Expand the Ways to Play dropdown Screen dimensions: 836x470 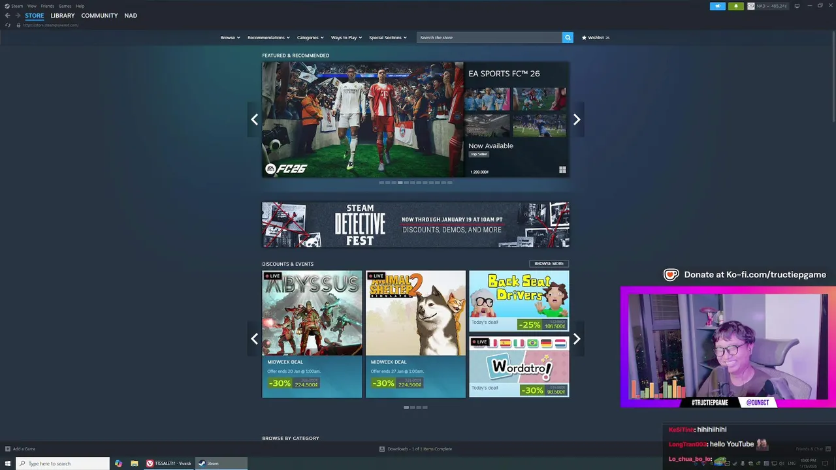(x=346, y=38)
